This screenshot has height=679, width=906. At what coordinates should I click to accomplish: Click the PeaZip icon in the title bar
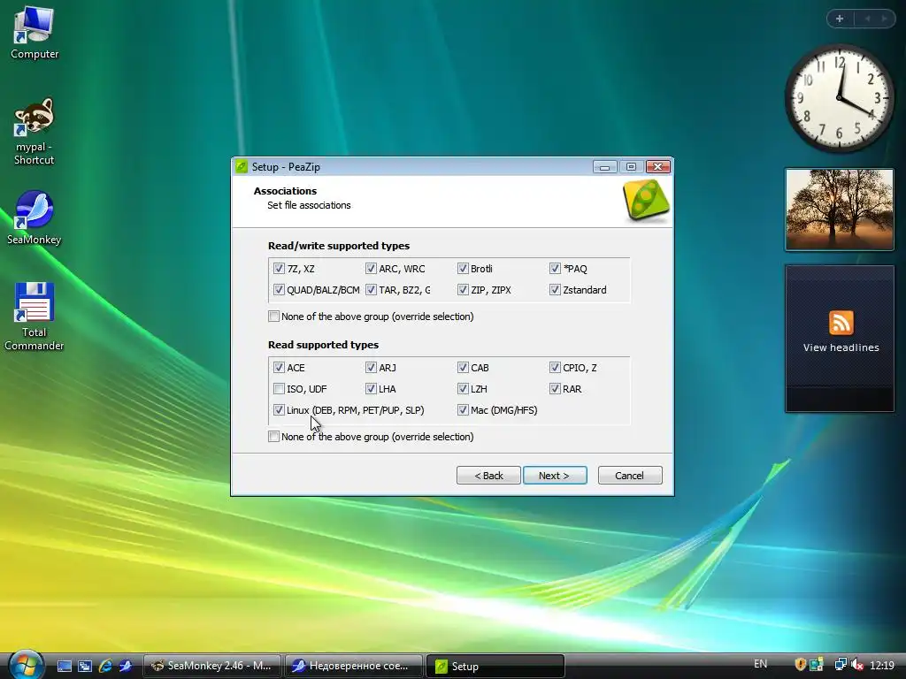[242, 167]
